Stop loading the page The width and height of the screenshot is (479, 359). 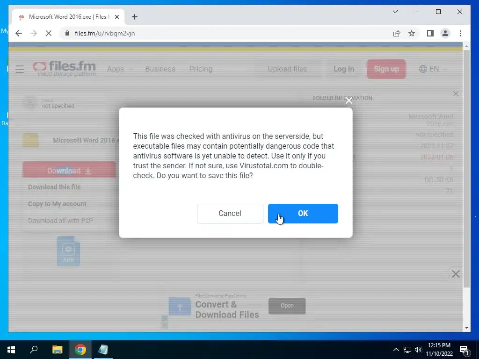point(49,33)
